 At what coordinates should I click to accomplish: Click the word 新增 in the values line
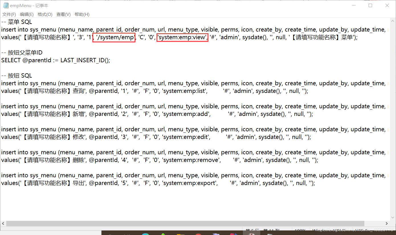tap(78, 114)
